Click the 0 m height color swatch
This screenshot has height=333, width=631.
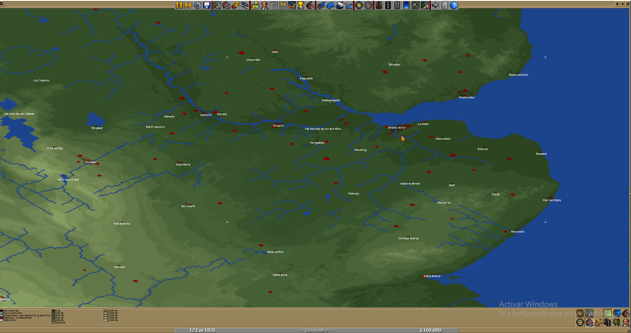coord(53,311)
